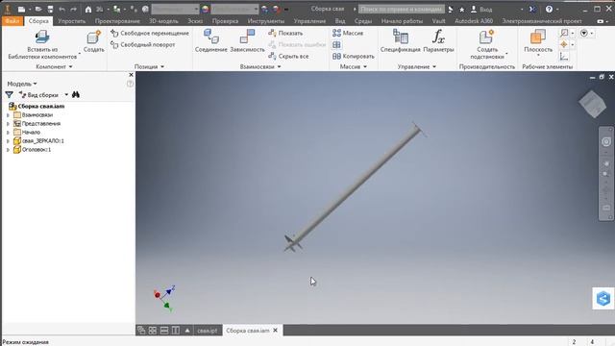Switch to the Проектирование ribbon tab

117,21
